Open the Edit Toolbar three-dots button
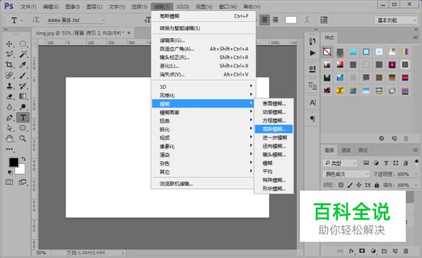This screenshot has width=422, height=258. [x=10, y=148]
